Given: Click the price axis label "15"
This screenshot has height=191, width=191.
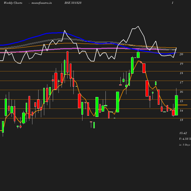Looking at the screenshot, I should click(x=181, y=101).
